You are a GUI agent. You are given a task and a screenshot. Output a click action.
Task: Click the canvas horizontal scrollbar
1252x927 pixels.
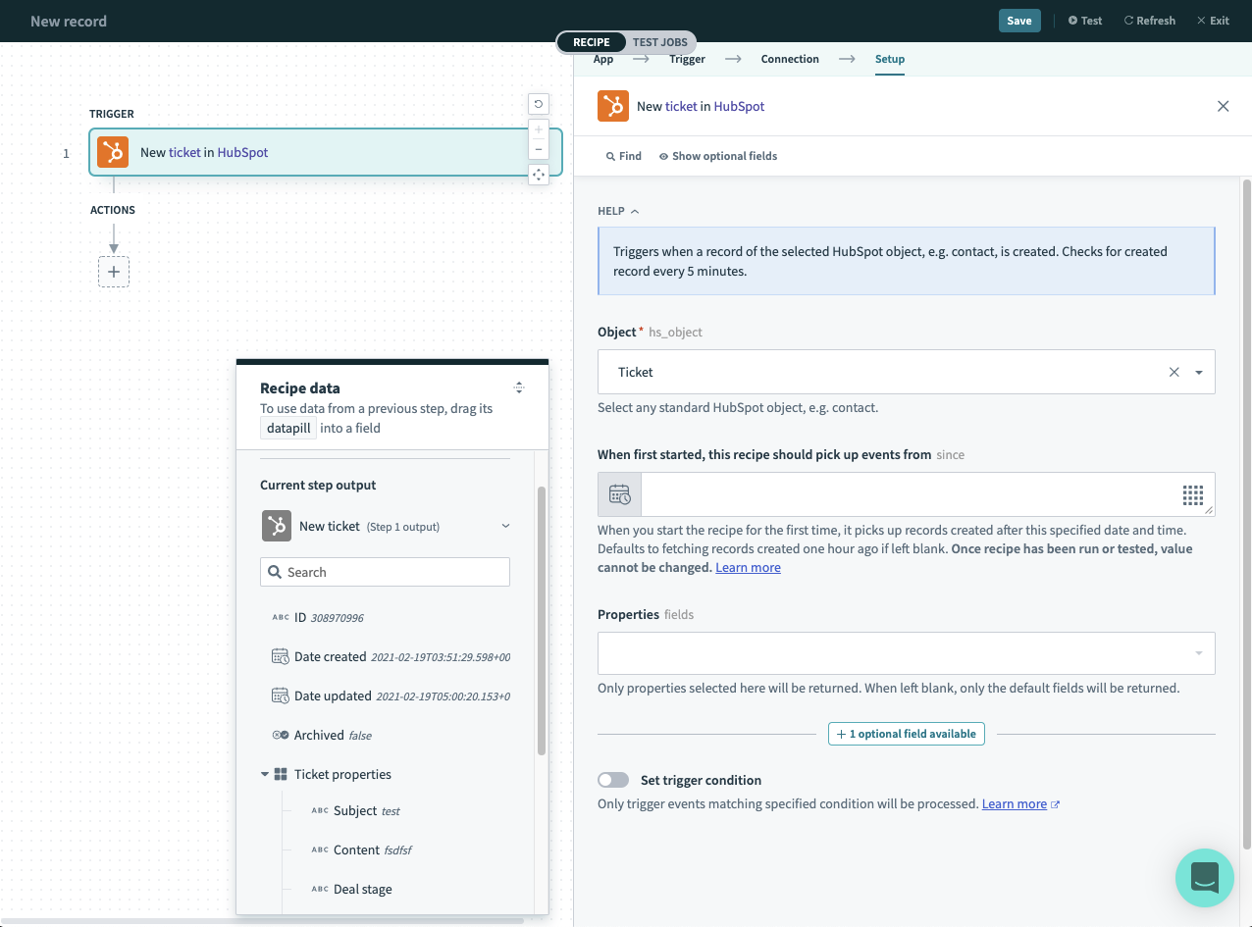262,921
